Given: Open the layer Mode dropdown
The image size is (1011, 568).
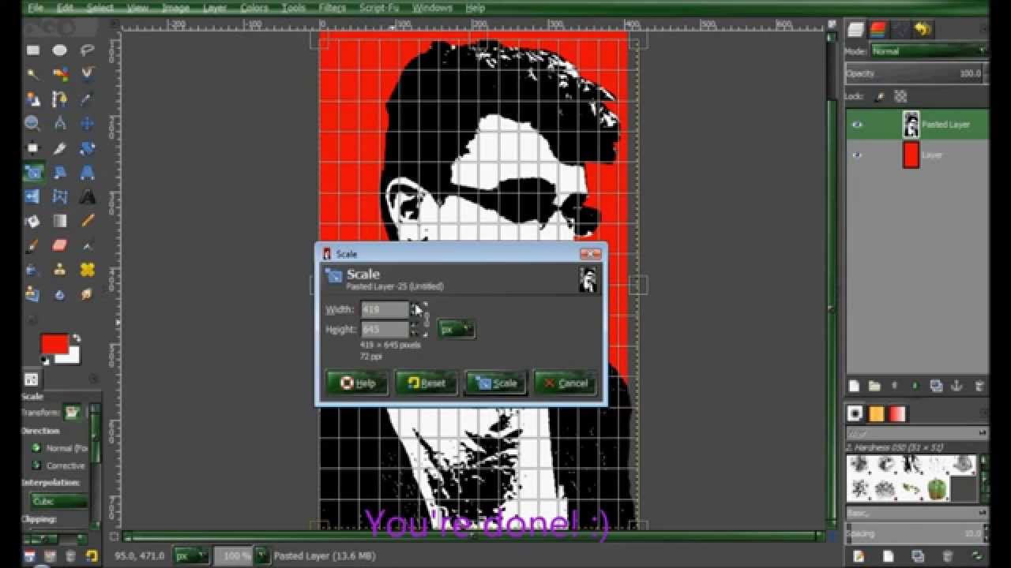Looking at the screenshot, I should tap(929, 50).
